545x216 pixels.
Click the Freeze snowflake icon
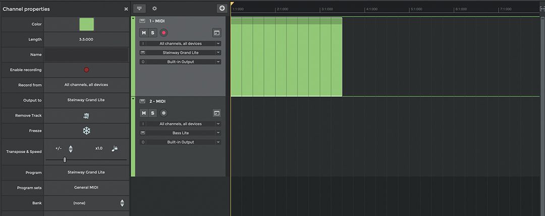coord(86,131)
